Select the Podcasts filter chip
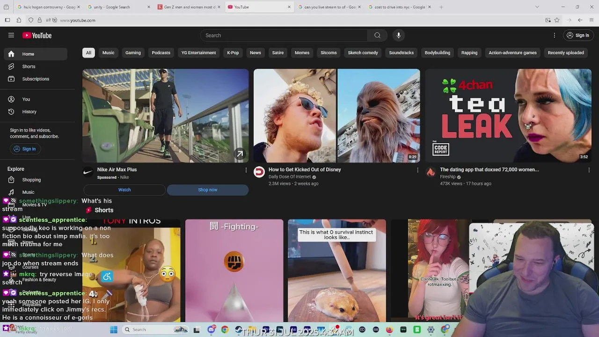Screen dimensions: 599x337 coord(161,52)
